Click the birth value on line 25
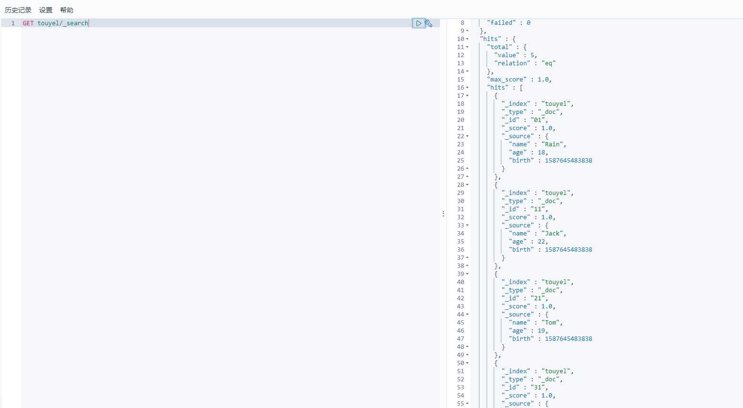The width and height of the screenshot is (743, 408). 569,161
